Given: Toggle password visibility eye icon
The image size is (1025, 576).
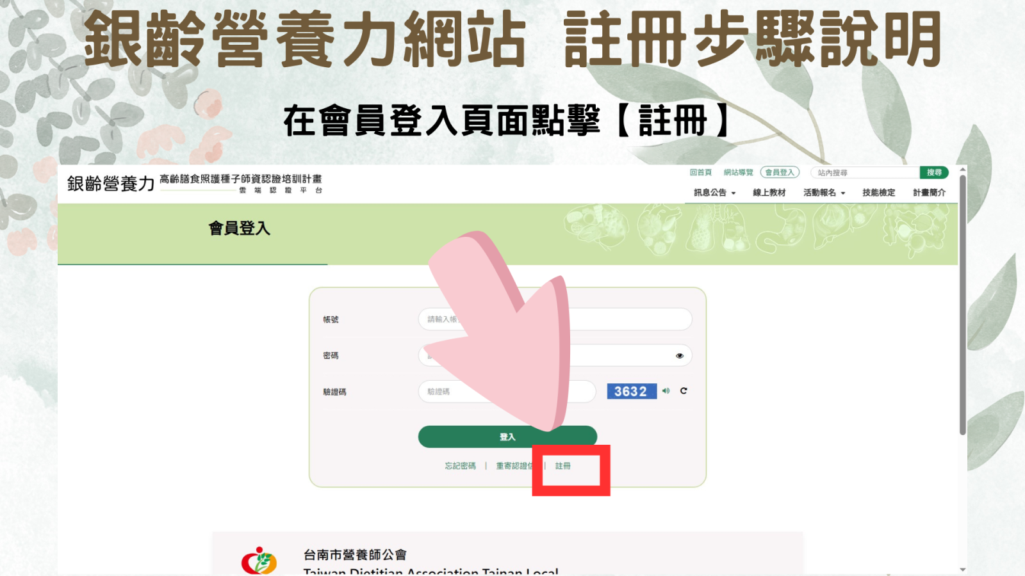Looking at the screenshot, I should [680, 356].
